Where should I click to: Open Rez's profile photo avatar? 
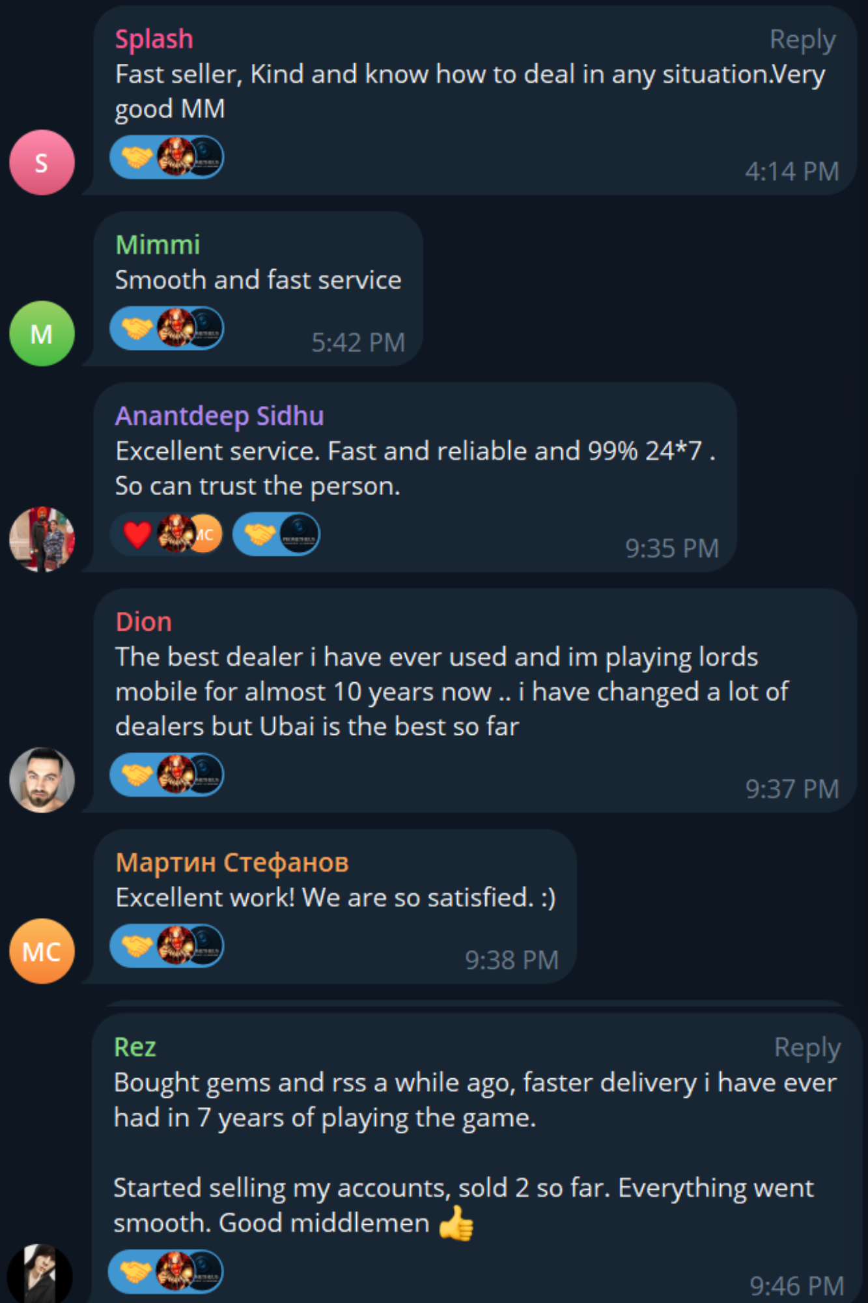pyautogui.click(x=40, y=1274)
